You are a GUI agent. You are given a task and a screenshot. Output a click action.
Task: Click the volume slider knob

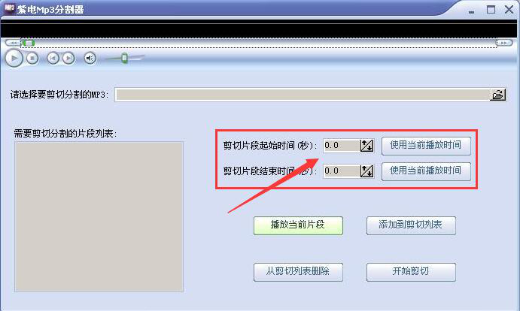point(124,58)
